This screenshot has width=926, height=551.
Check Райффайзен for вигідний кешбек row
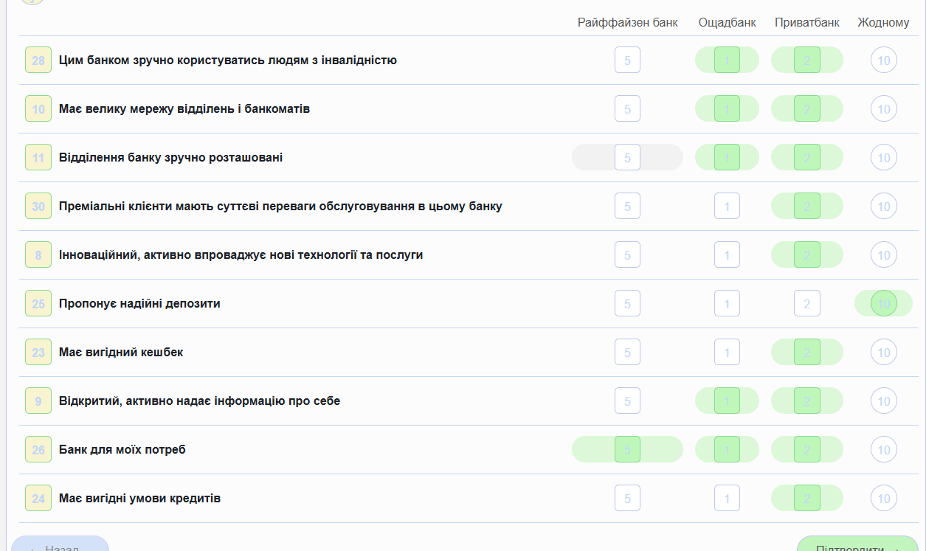pyautogui.click(x=627, y=352)
